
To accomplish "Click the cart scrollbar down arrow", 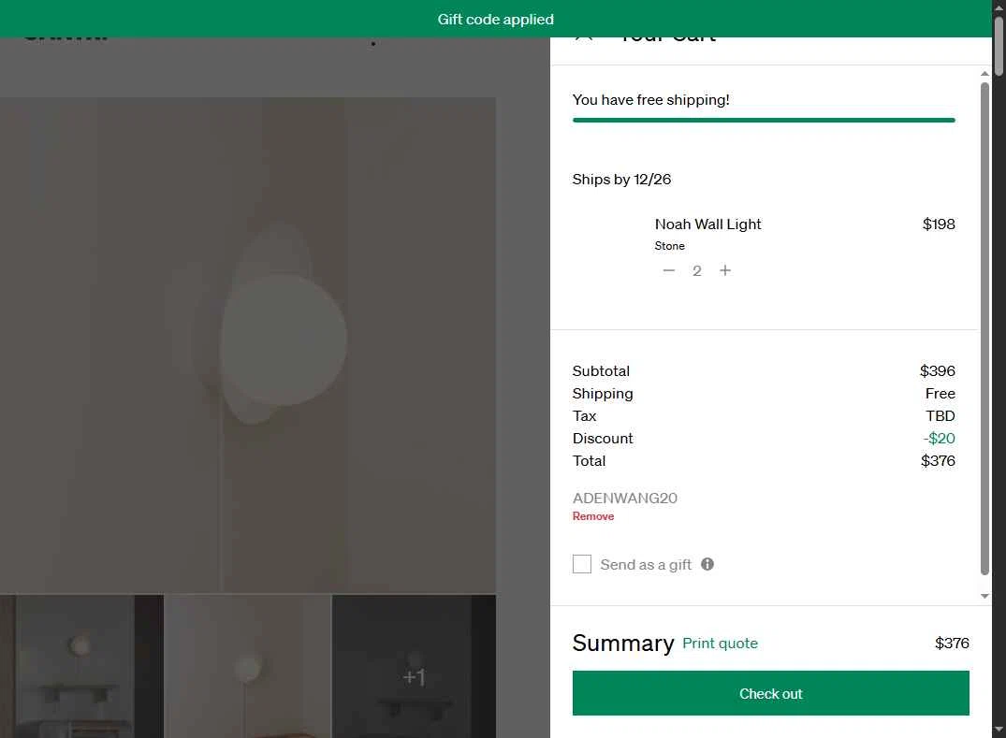I will point(984,597).
